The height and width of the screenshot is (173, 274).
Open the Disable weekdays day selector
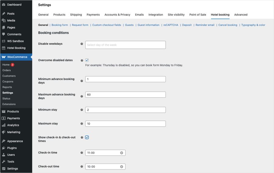pos(125,45)
